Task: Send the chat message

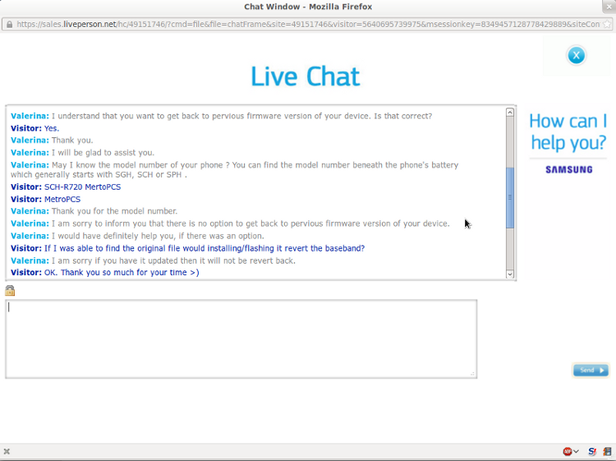Action: [591, 371]
